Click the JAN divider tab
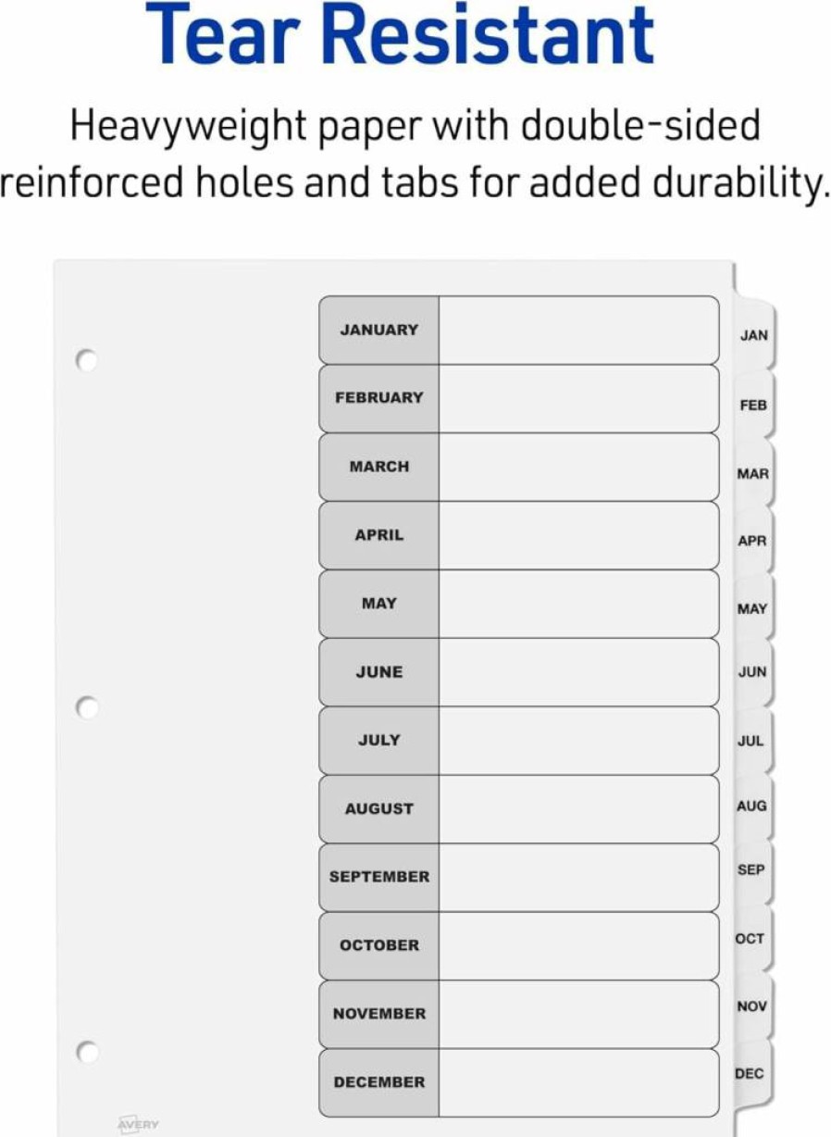 754,335
